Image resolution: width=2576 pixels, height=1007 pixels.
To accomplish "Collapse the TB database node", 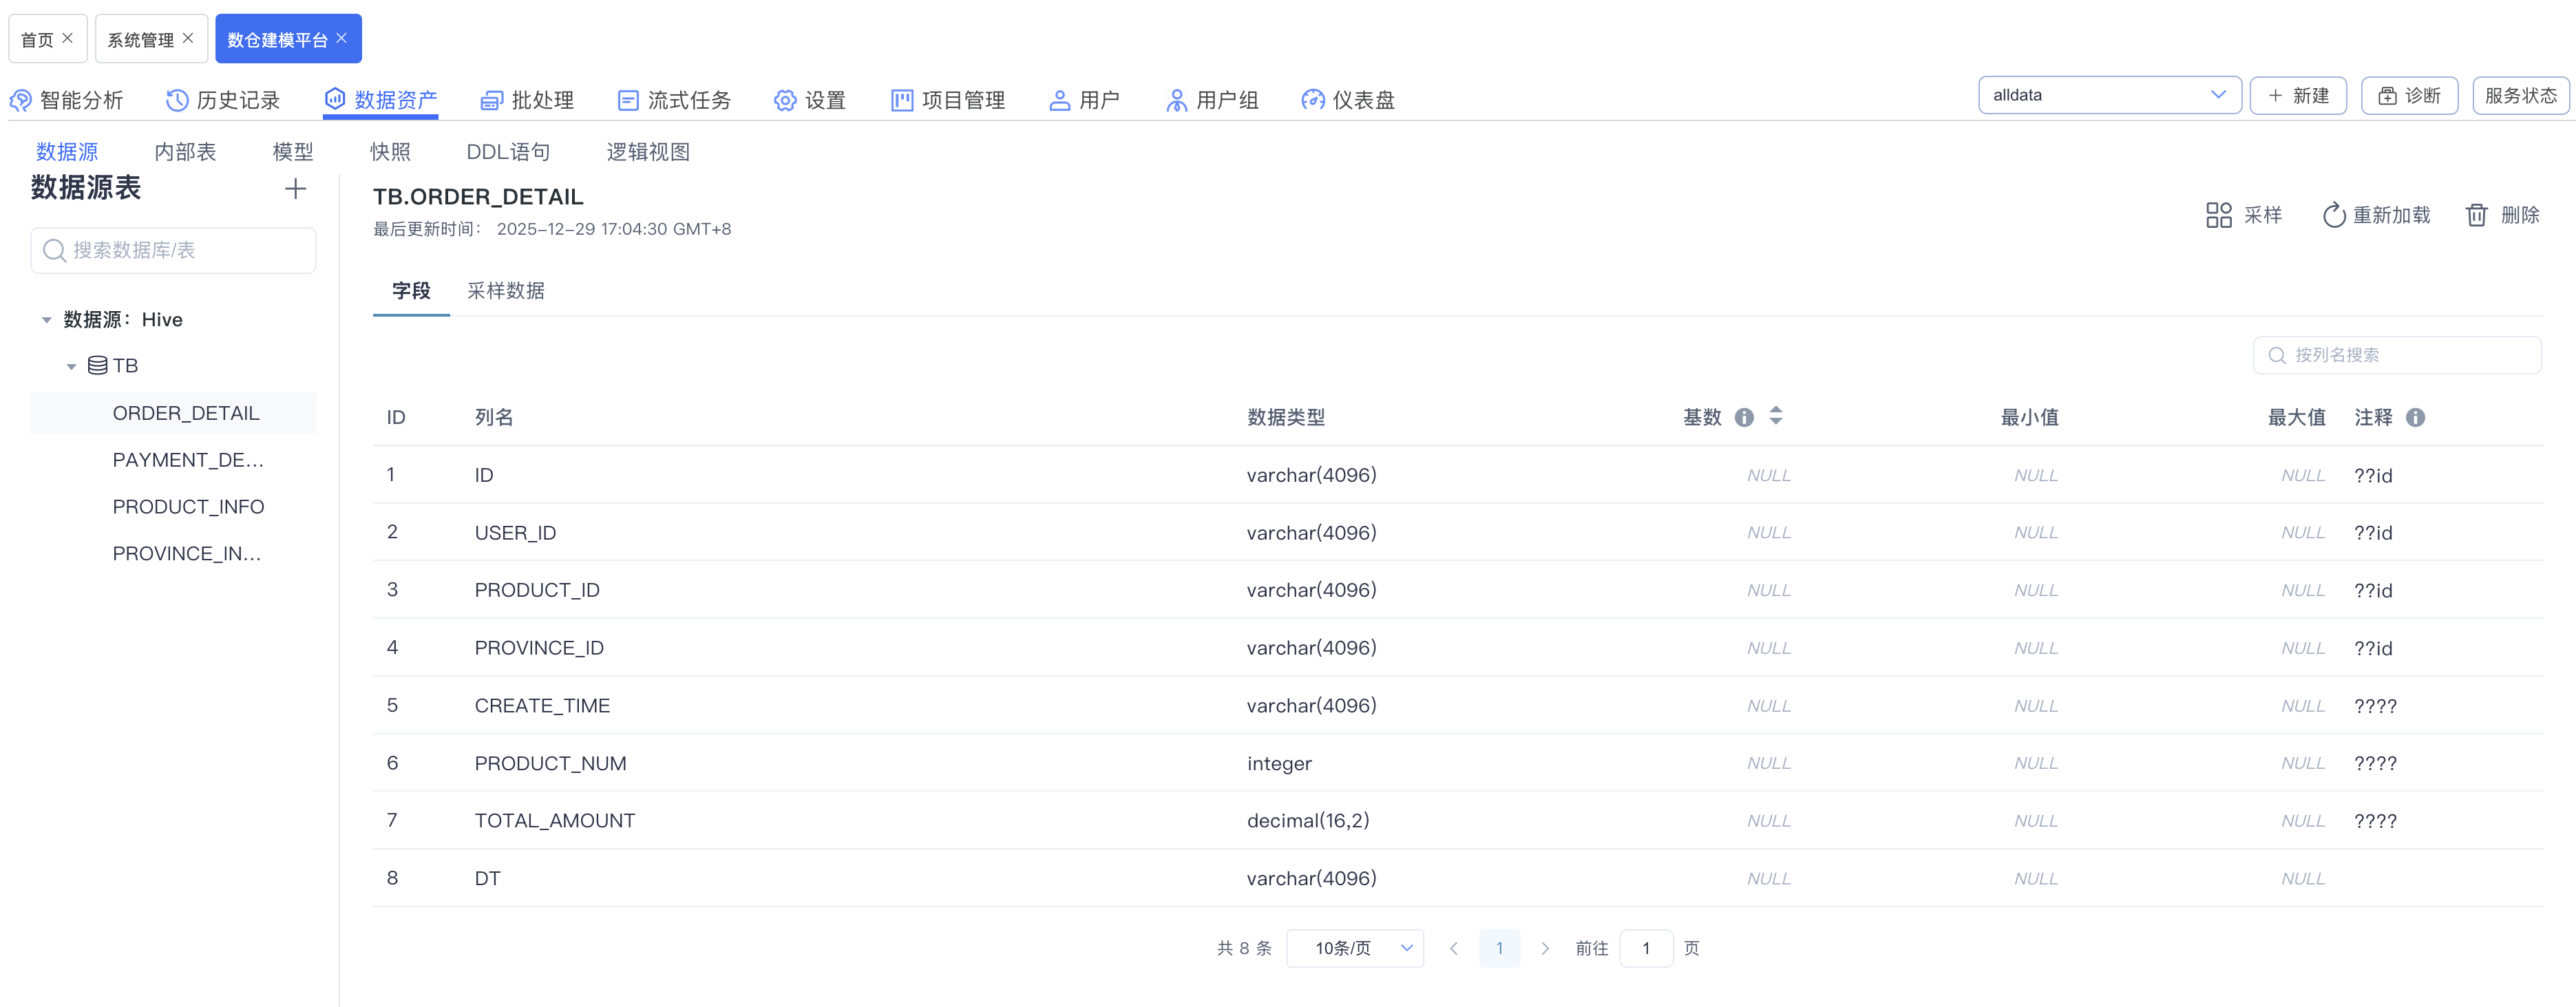I will coord(71,366).
